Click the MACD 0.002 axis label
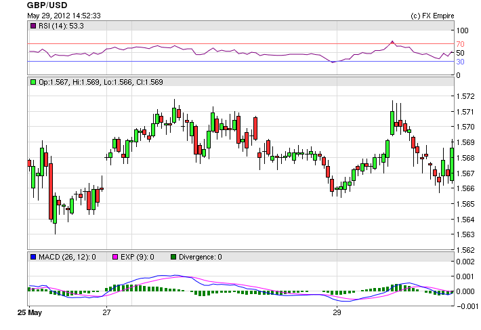481x330 pixels. pyautogui.click(x=465, y=262)
